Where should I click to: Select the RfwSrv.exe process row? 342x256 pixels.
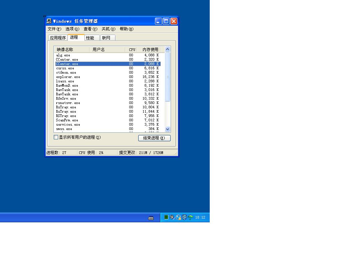pos(108,99)
